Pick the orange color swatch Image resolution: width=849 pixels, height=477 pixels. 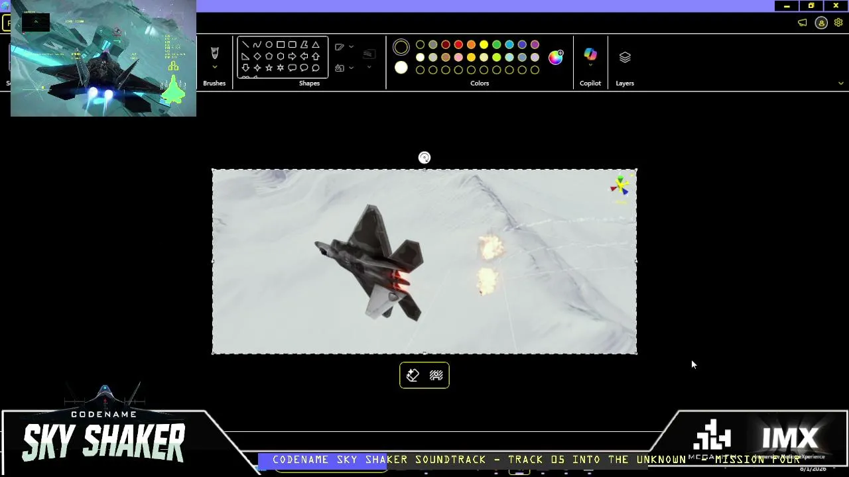pos(471,45)
